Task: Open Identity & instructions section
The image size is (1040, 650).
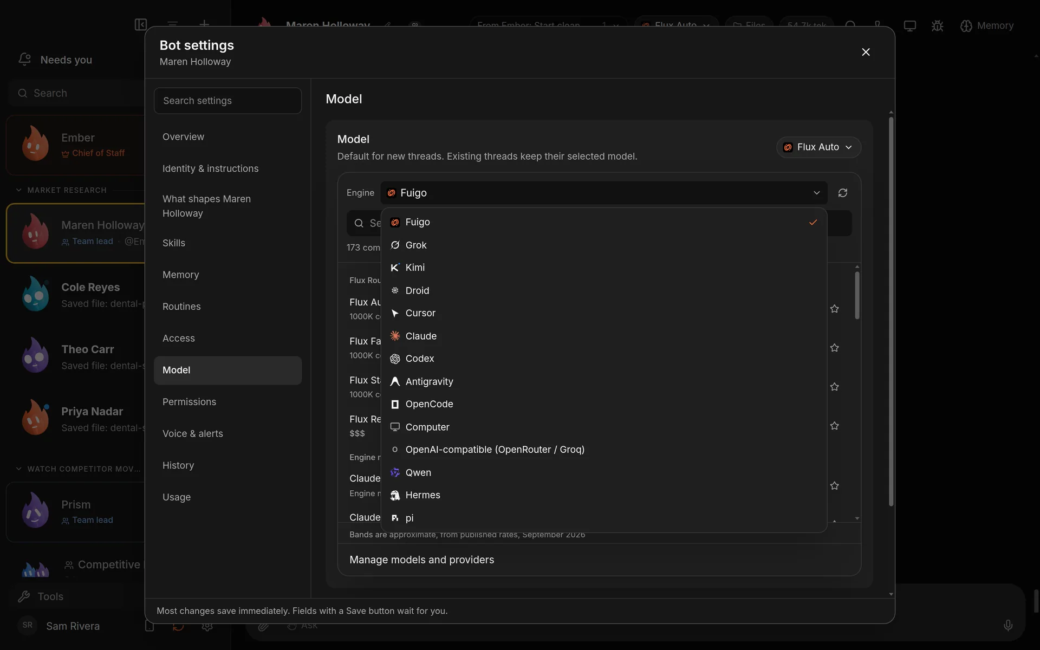Action: (x=227, y=168)
